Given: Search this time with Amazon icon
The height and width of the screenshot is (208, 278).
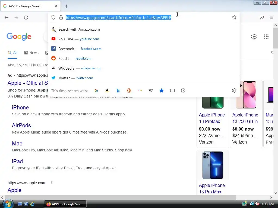Looking at the screenshot, I should click(107, 90).
